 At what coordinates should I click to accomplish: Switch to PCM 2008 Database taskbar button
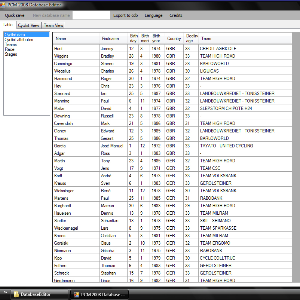(100, 294)
